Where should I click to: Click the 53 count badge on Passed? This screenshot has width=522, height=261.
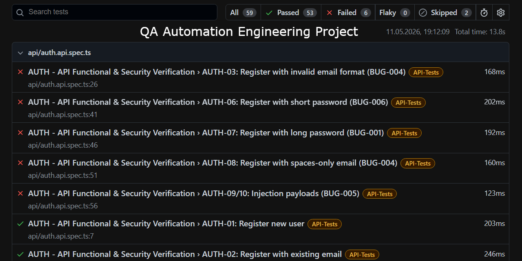pos(310,13)
